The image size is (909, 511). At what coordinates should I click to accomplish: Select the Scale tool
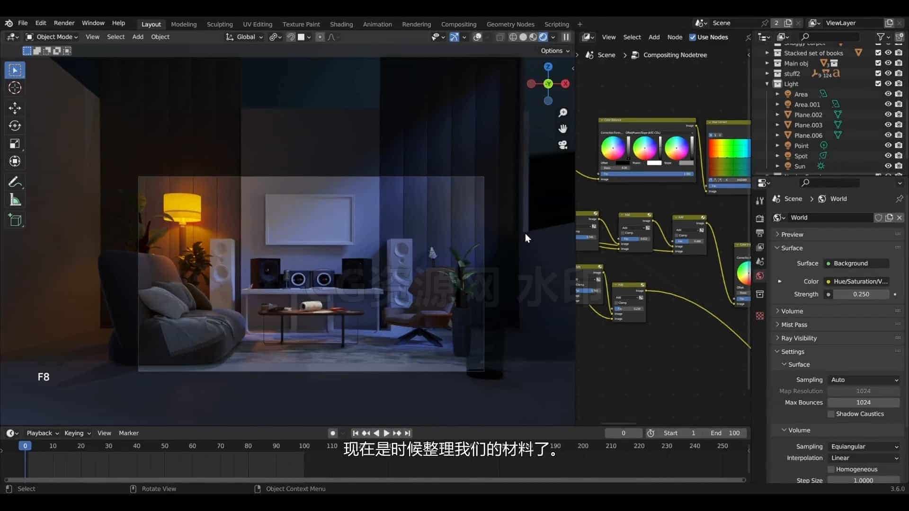point(15,144)
